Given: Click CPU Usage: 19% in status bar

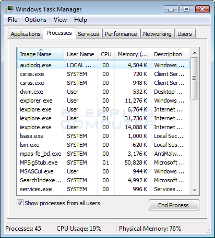Looking at the screenshot, I should click(79, 229).
